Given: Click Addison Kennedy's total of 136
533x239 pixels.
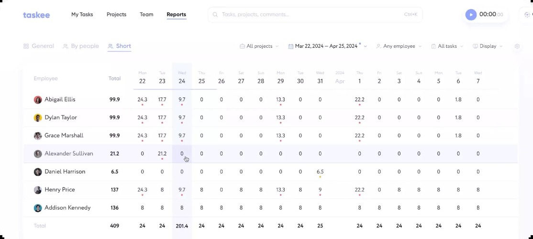Looking at the screenshot, I should (114, 207).
